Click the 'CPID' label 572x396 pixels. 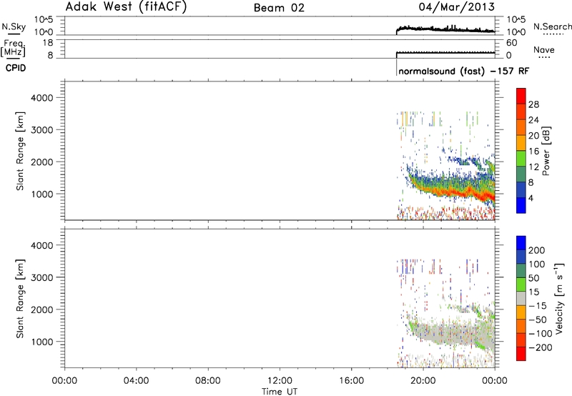[x=16, y=68]
